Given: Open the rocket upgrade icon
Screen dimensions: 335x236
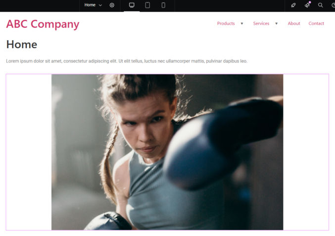Looking at the screenshot, I should point(293,5).
